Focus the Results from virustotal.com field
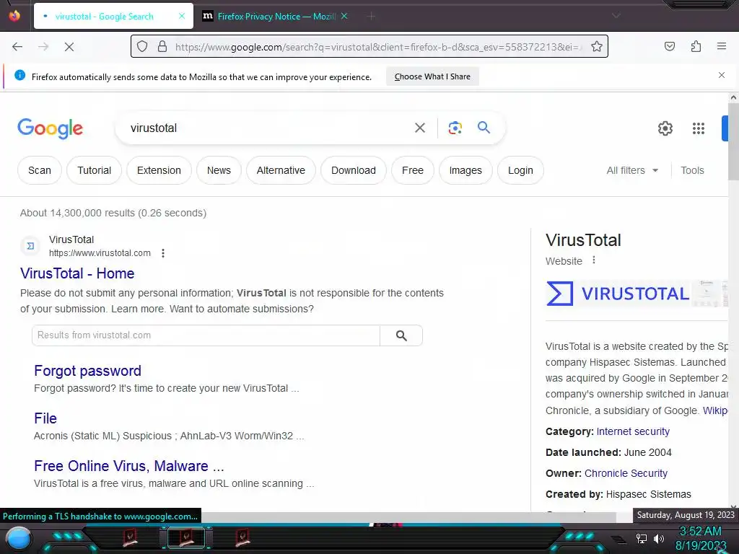The height and width of the screenshot is (554, 739). pyautogui.click(x=206, y=335)
